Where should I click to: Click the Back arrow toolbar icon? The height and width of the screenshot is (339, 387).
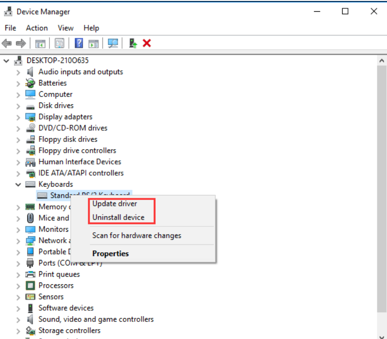coord(7,43)
